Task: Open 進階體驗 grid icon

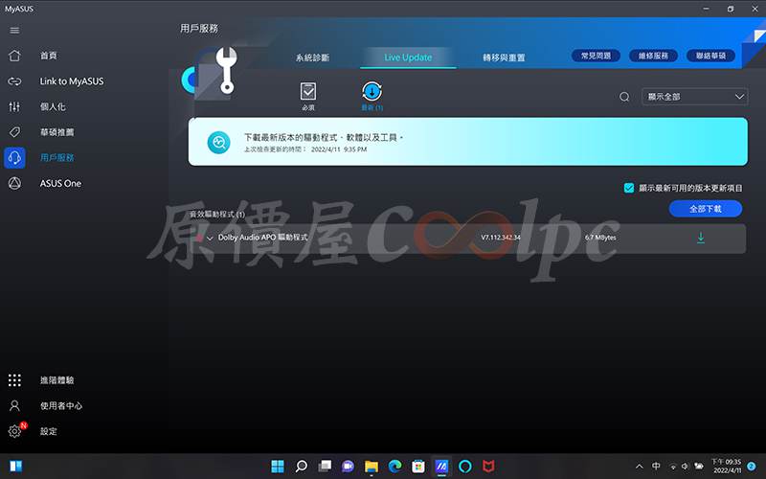Action: click(14, 380)
